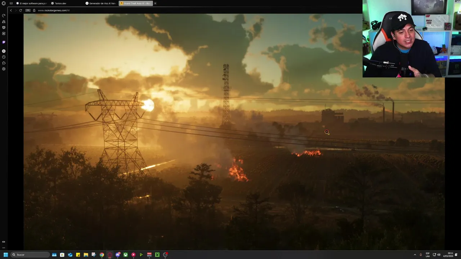Toggle the VPN badge in address bar
Image resolution: width=461 pixels, height=259 pixels.
coord(28,10)
